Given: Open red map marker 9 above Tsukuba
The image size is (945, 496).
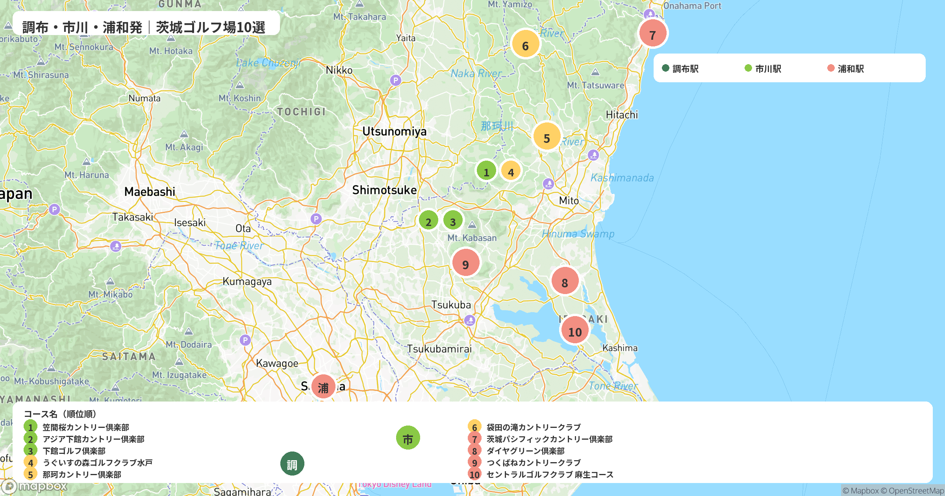Looking at the screenshot, I should tap(466, 263).
